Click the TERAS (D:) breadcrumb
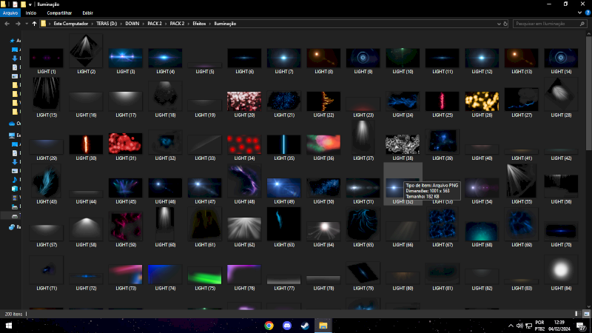Viewport: 592px width, 333px height. [x=108, y=24]
